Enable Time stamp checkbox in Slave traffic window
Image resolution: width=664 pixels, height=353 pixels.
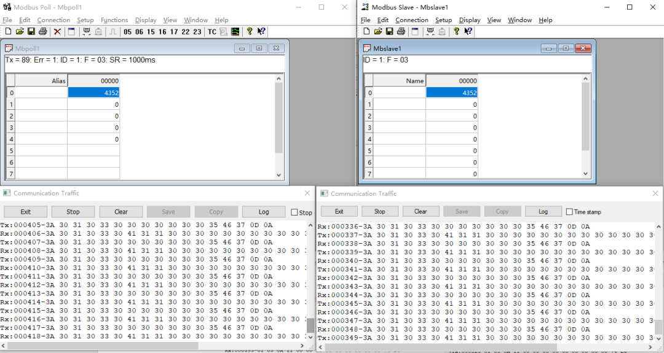tap(569, 212)
